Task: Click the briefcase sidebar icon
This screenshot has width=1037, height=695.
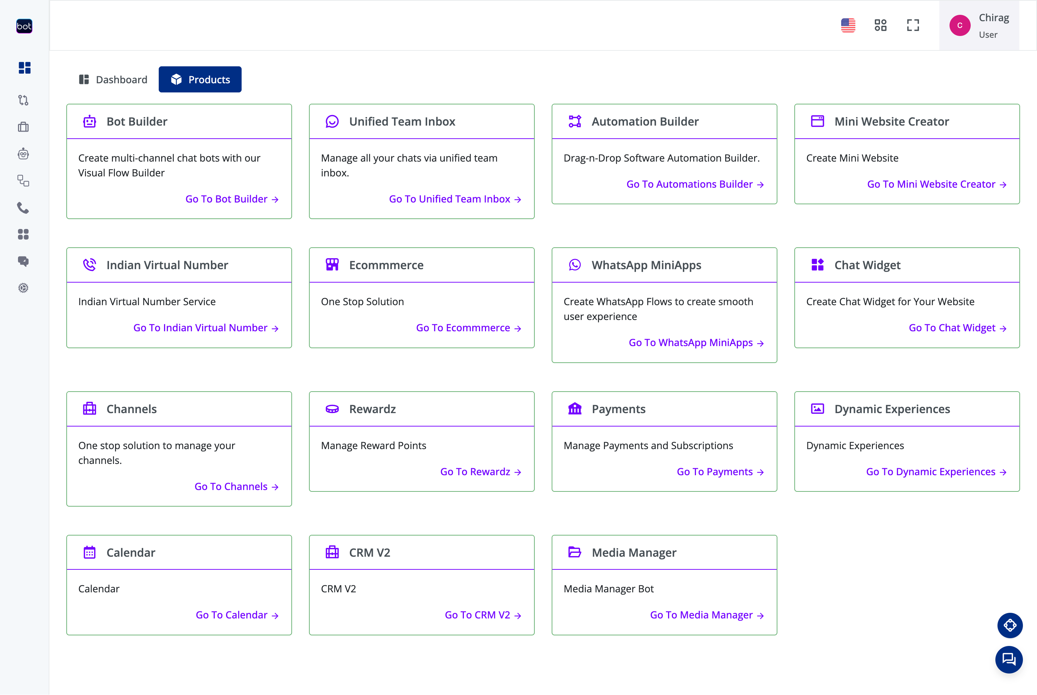Action: click(24, 127)
